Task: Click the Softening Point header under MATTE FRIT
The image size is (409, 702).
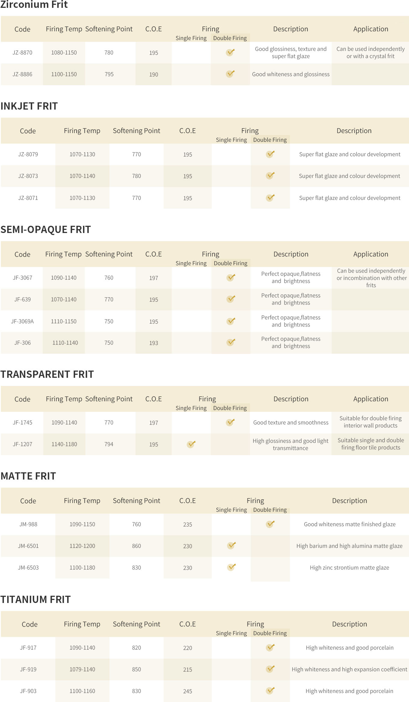Action: pyautogui.click(x=137, y=501)
